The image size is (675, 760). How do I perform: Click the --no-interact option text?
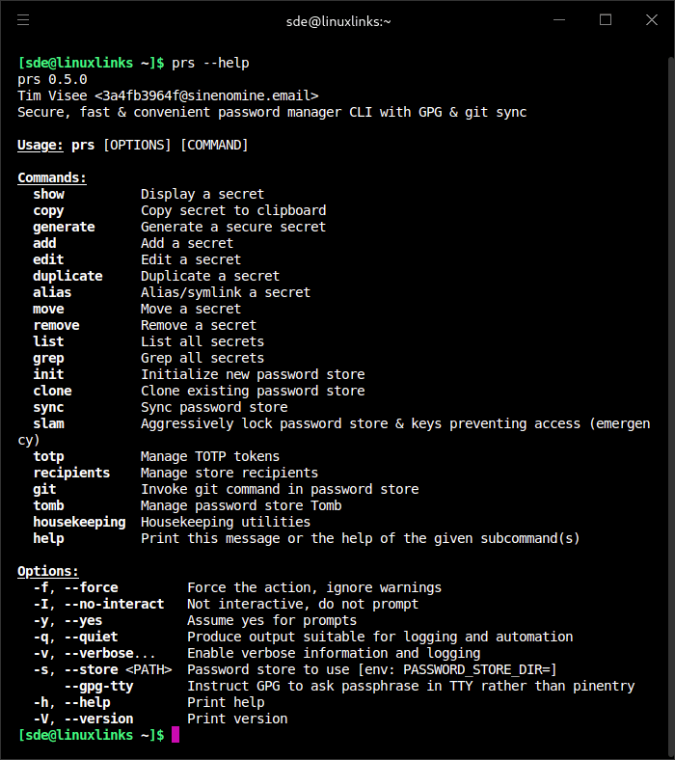click(115, 604)
